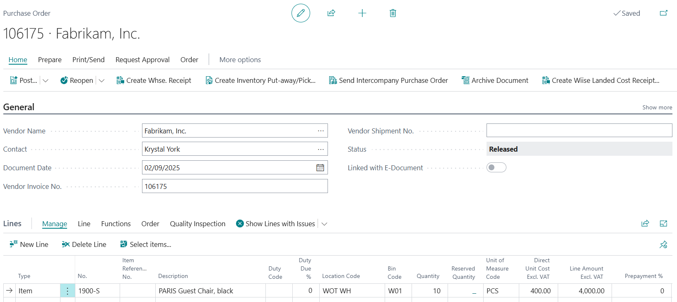Viewport: 677px width, 302px height.
Task: Click the pin icon in the Lines section
Action: click(663, 244)
